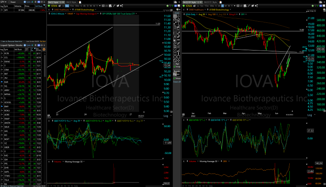Open the Exp Moving Average 8 dropdown
Viewport: 326px width, 187px height.
pyautogui.click(x=98, y=14)
